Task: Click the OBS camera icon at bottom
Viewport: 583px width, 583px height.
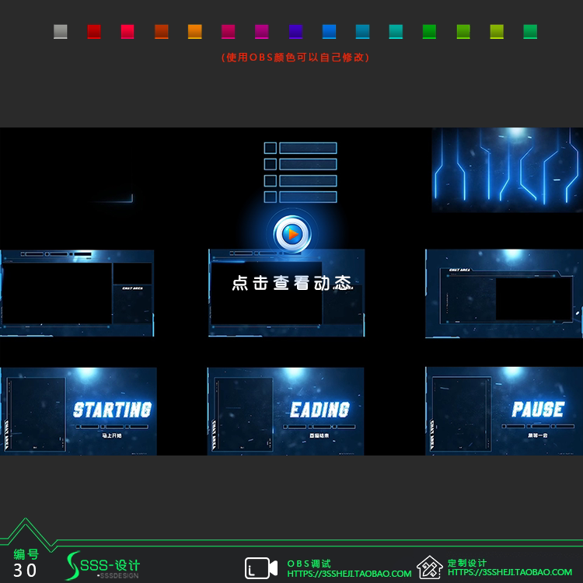Action: coord(261,567)
